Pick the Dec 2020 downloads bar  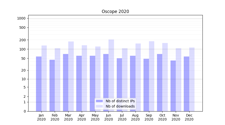192,79
